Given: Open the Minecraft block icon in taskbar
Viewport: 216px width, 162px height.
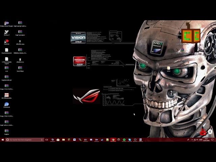Looking at the screenshot, I should (x=69, y=140).
